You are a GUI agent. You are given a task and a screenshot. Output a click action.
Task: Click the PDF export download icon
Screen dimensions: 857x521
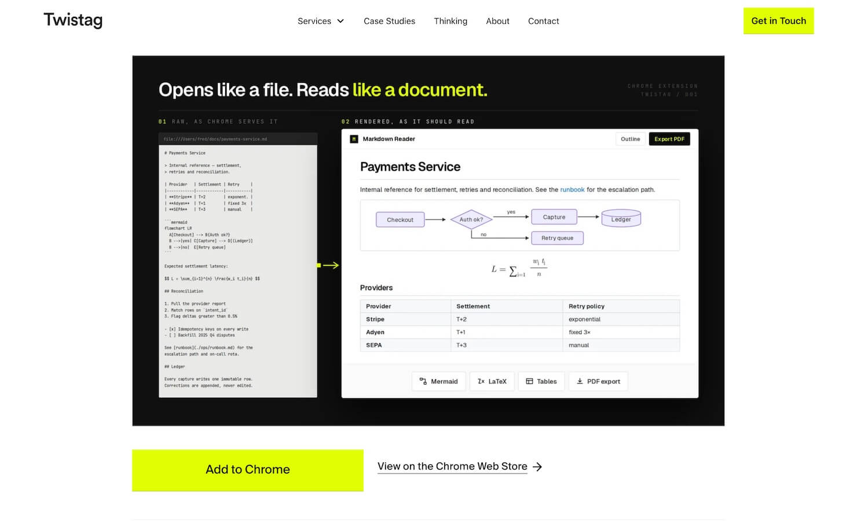tap(580, 381)
